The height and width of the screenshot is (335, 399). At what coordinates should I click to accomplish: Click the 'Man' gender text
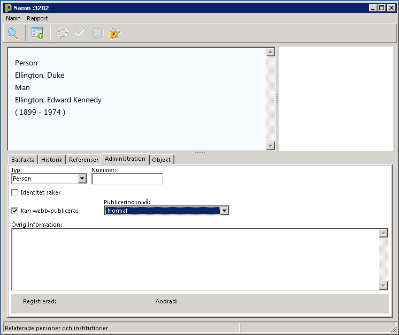22,88
